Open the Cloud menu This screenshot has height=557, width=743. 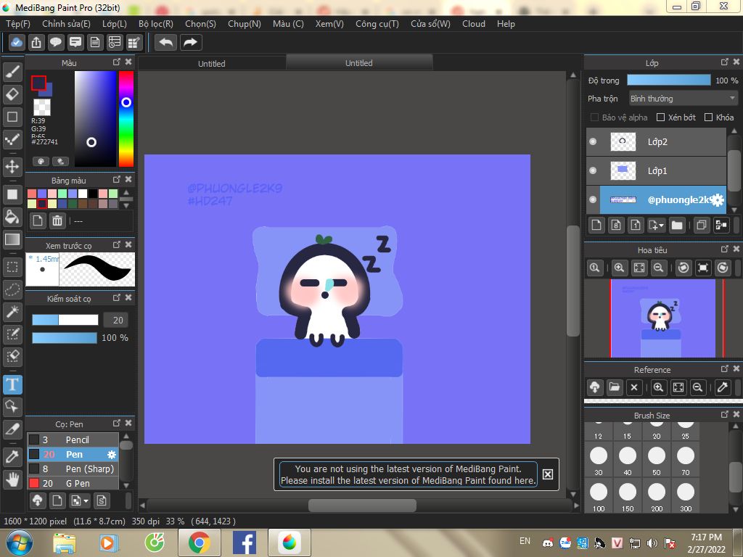point(474,24)
